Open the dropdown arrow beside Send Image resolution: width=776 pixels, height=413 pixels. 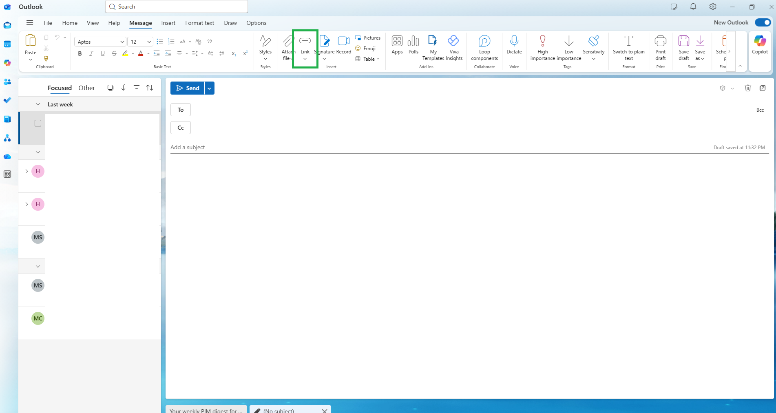(x=209, y=88)
